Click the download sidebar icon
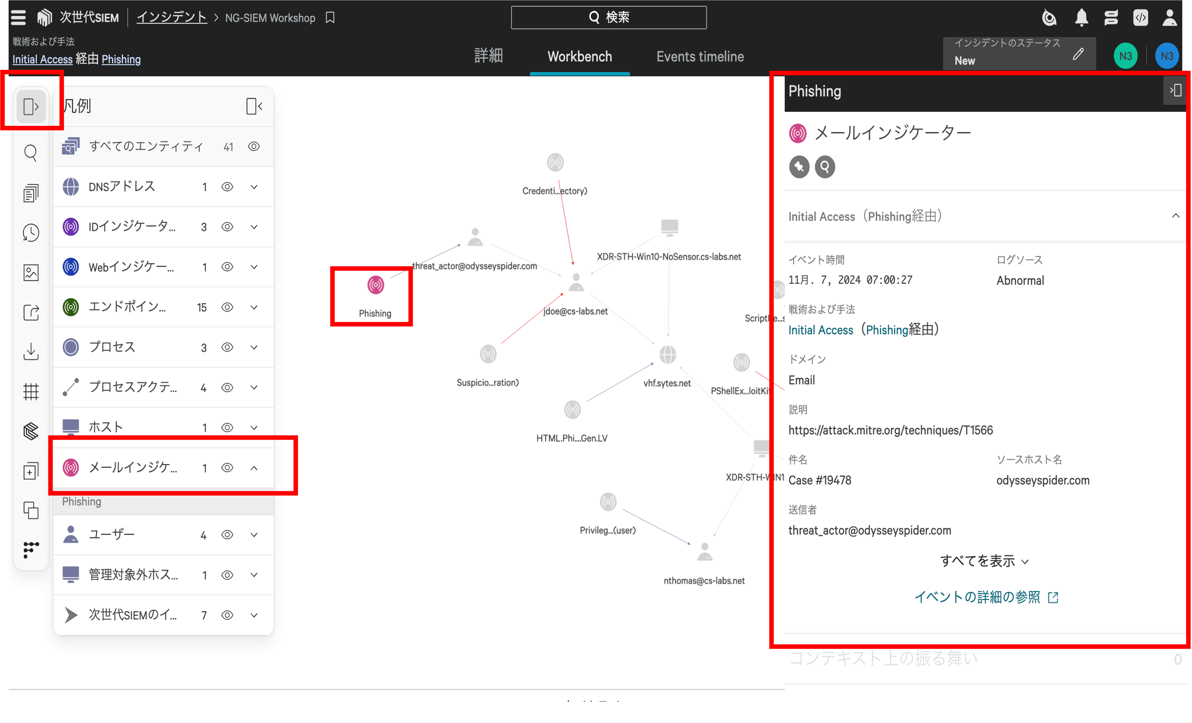This screenshot has height=723, width=1192. pyautogui.click(x=31, y=352)
